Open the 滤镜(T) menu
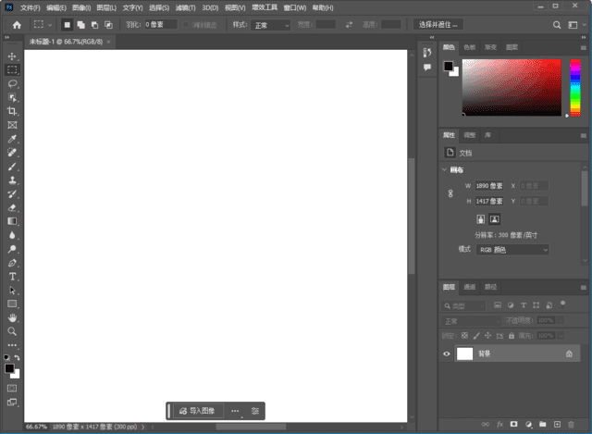 pyautogui.click(x=185, y=7)
